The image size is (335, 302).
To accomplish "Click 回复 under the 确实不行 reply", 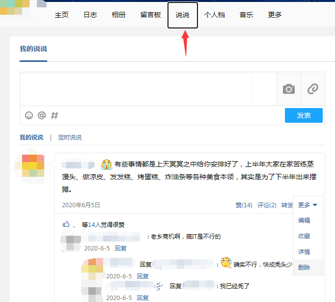I will [x=143, y=276].
